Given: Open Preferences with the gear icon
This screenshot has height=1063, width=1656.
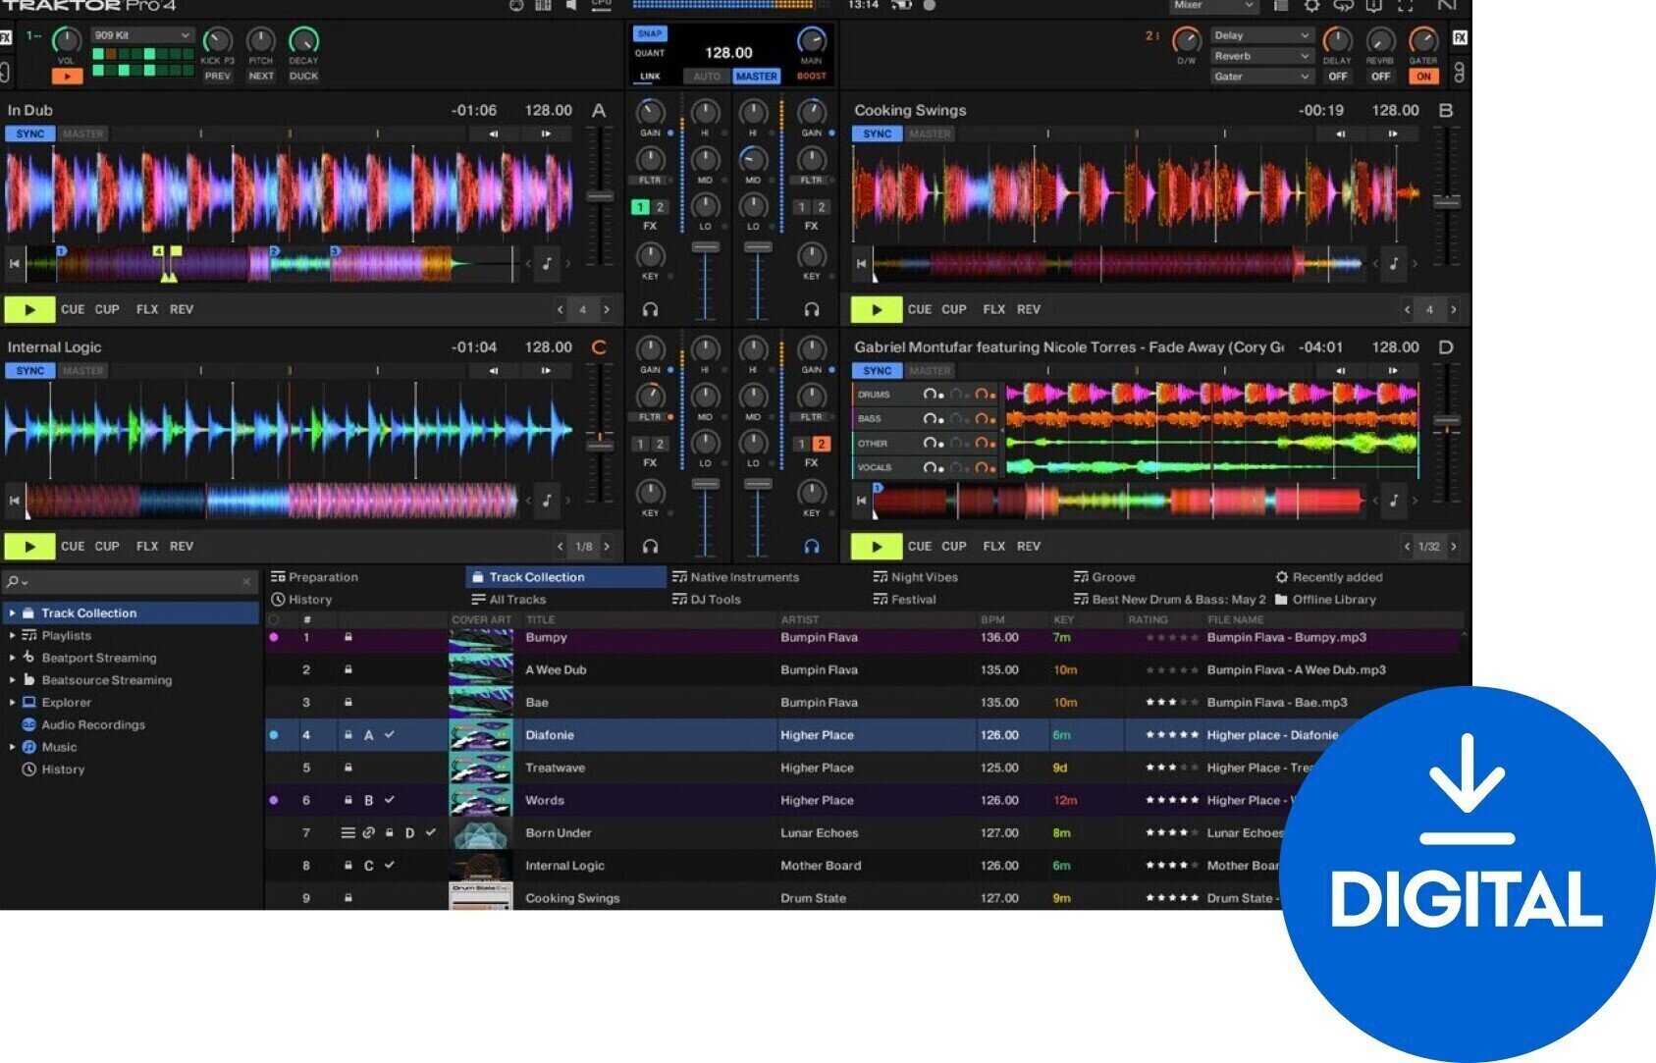Looking at the screenshot, I should point(1310,5).
